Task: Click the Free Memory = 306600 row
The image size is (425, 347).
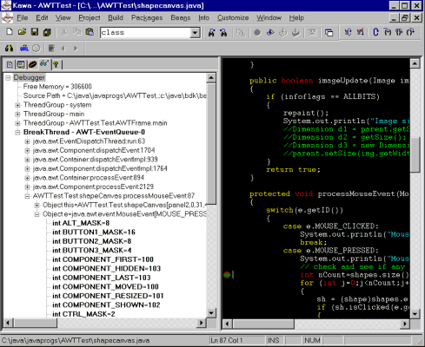Action: (x=57, y=87)
